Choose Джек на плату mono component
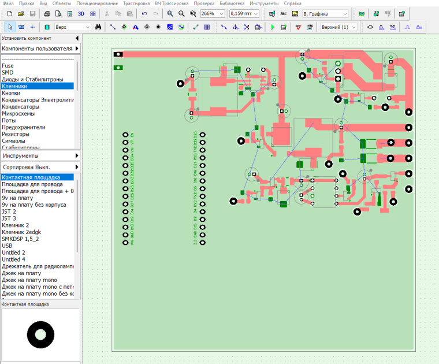 pyautogui.click(x=38, y=280)
